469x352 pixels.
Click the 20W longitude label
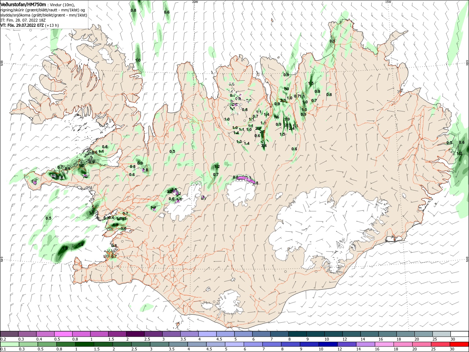tap(195, 2)
